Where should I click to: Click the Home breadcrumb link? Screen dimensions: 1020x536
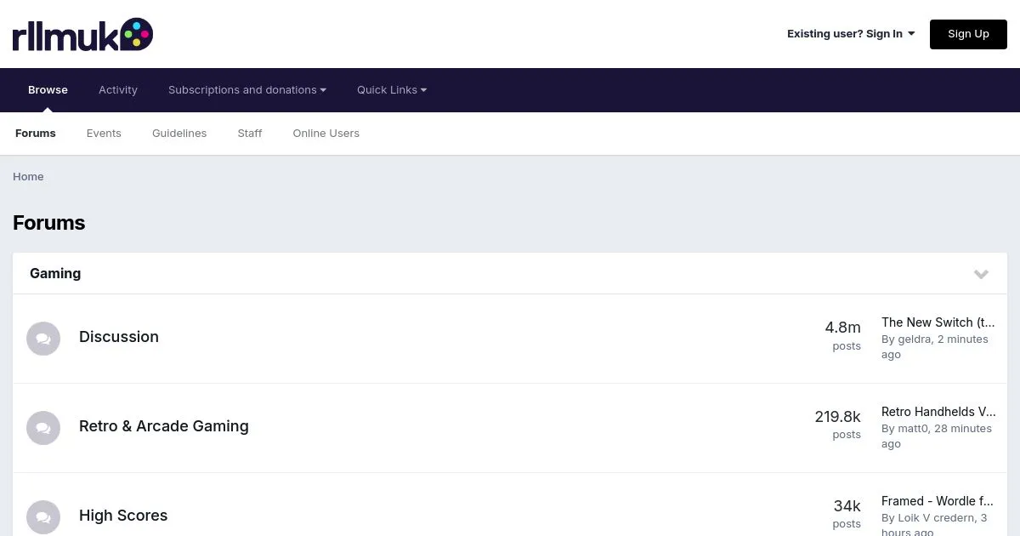pyautogui.click(x=28, y=177)
